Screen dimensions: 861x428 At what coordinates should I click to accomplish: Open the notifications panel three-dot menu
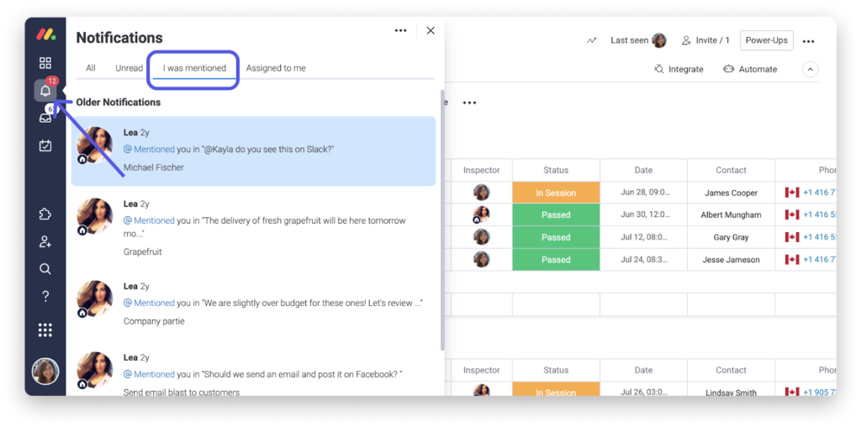(x=400, y=30)
